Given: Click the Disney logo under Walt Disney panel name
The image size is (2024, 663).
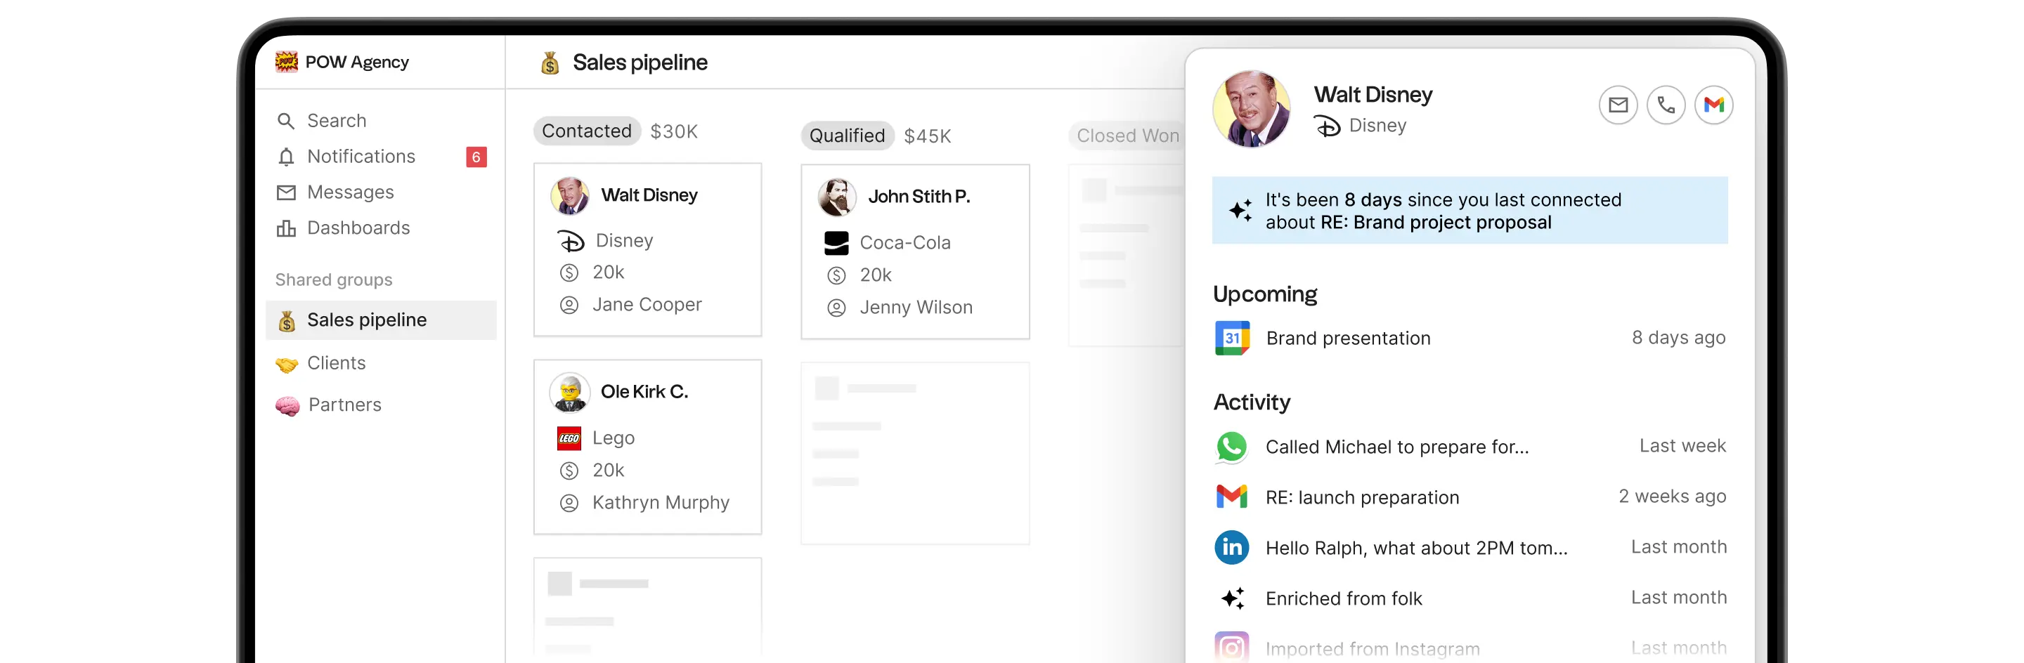Looking at the screenshot, I should click(1328, 126).
